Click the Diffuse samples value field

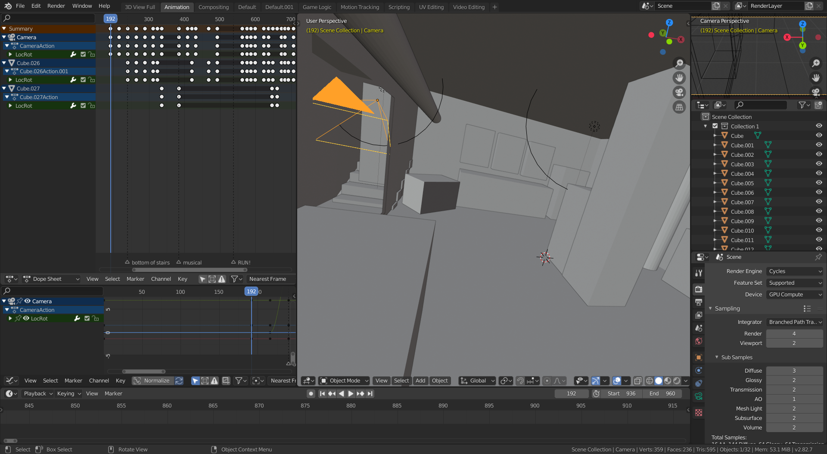794,371
